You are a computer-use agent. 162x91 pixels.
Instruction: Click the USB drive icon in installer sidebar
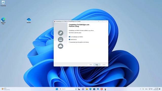click(x=60, y=33)
